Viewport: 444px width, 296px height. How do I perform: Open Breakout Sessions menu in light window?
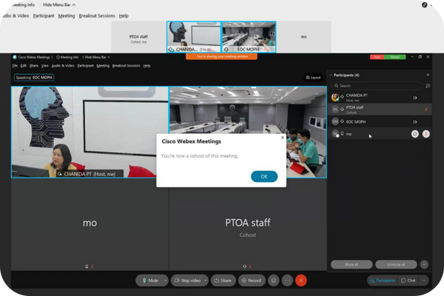97,16
